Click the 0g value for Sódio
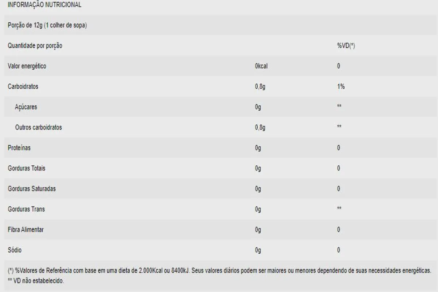438x292 pixels. pos(258,250)
